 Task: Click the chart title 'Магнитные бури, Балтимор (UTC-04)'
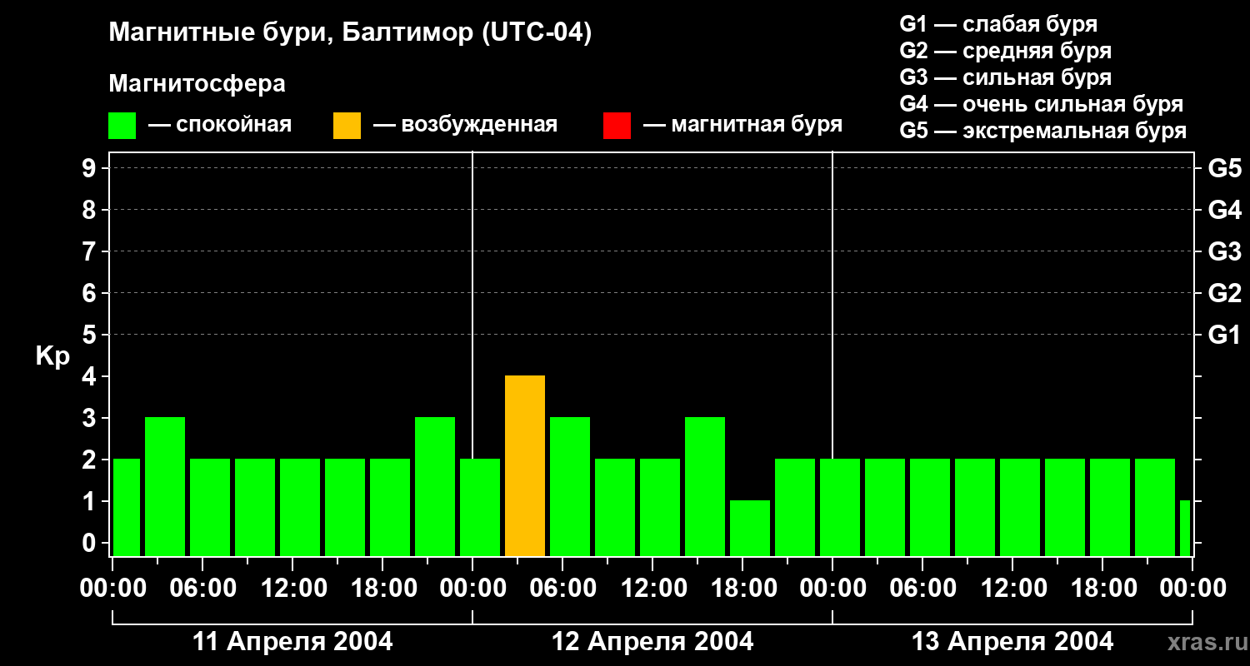tap(350, 33)
